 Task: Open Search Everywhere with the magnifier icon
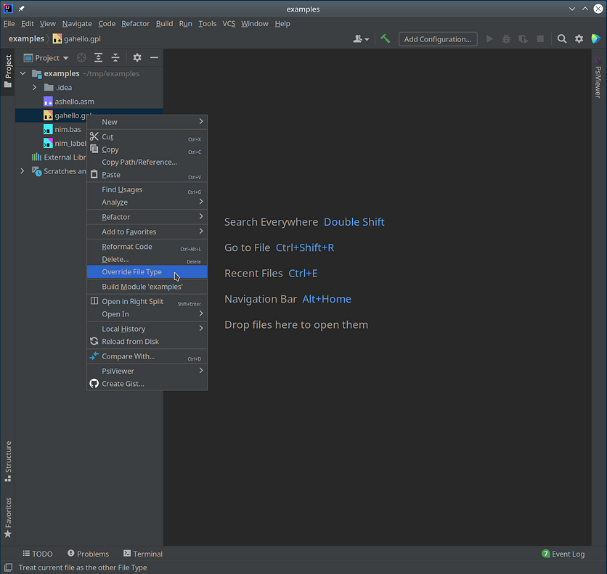[x=563, y=39]
